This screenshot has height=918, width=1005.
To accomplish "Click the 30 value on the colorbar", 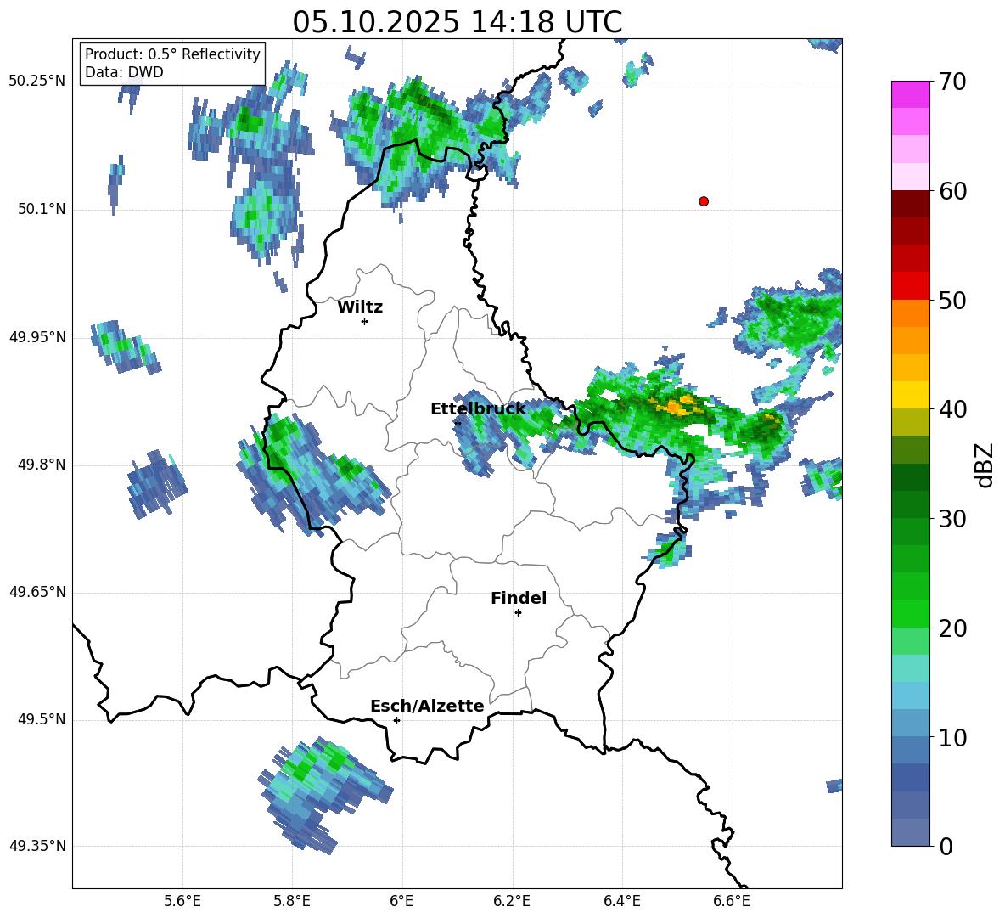I will tap(952, 519).
